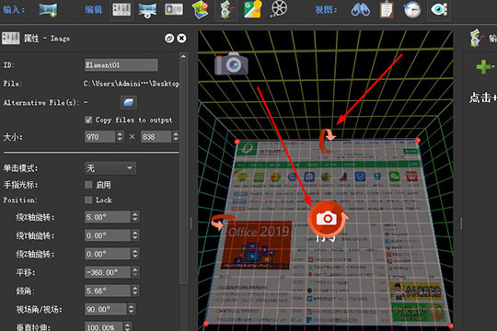497x331 pixels.
Task: Click the X-axis rotation stepper arrows
Action: tap(135, 217)
